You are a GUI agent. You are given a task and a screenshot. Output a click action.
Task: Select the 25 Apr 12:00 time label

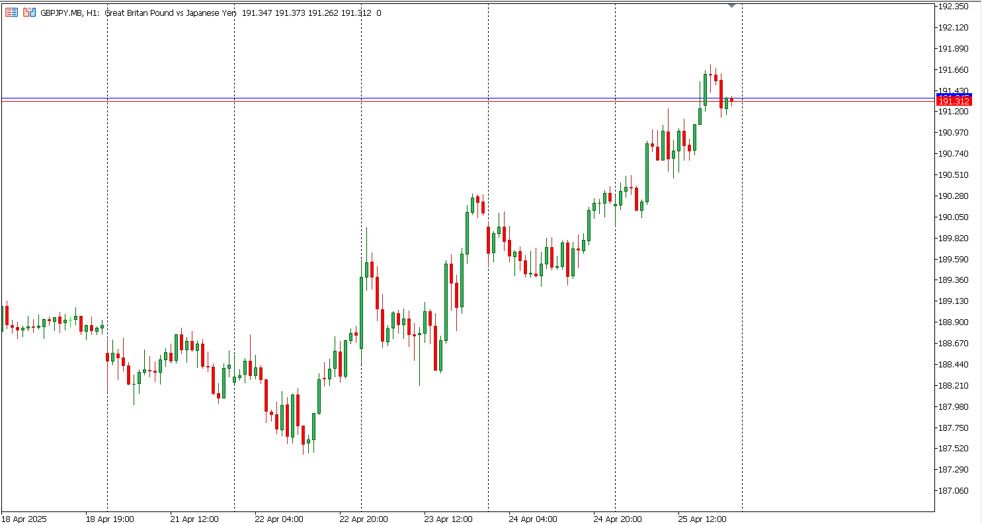[702, 519]
